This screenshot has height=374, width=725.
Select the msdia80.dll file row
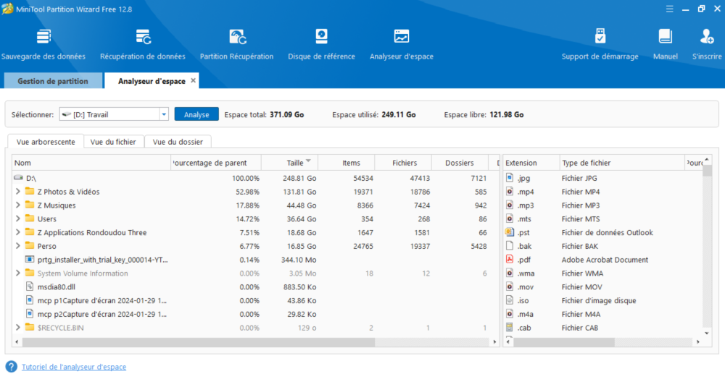[x=56, y=286]
